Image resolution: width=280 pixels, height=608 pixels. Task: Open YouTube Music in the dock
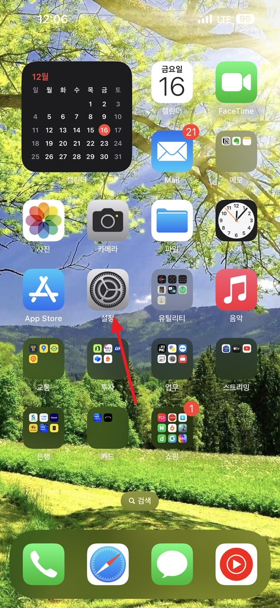click(236, 564)
